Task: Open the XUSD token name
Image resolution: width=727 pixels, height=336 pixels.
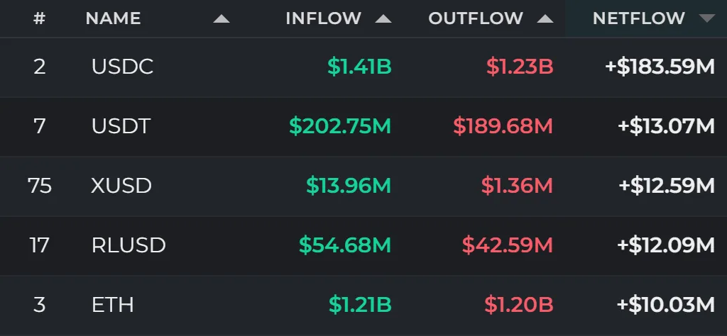Action: pyautogui.click(x=121, y=186)
